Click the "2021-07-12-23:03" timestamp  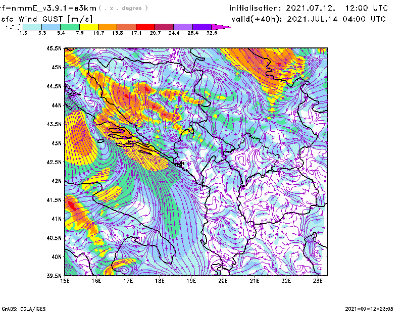tap(369, 309)
